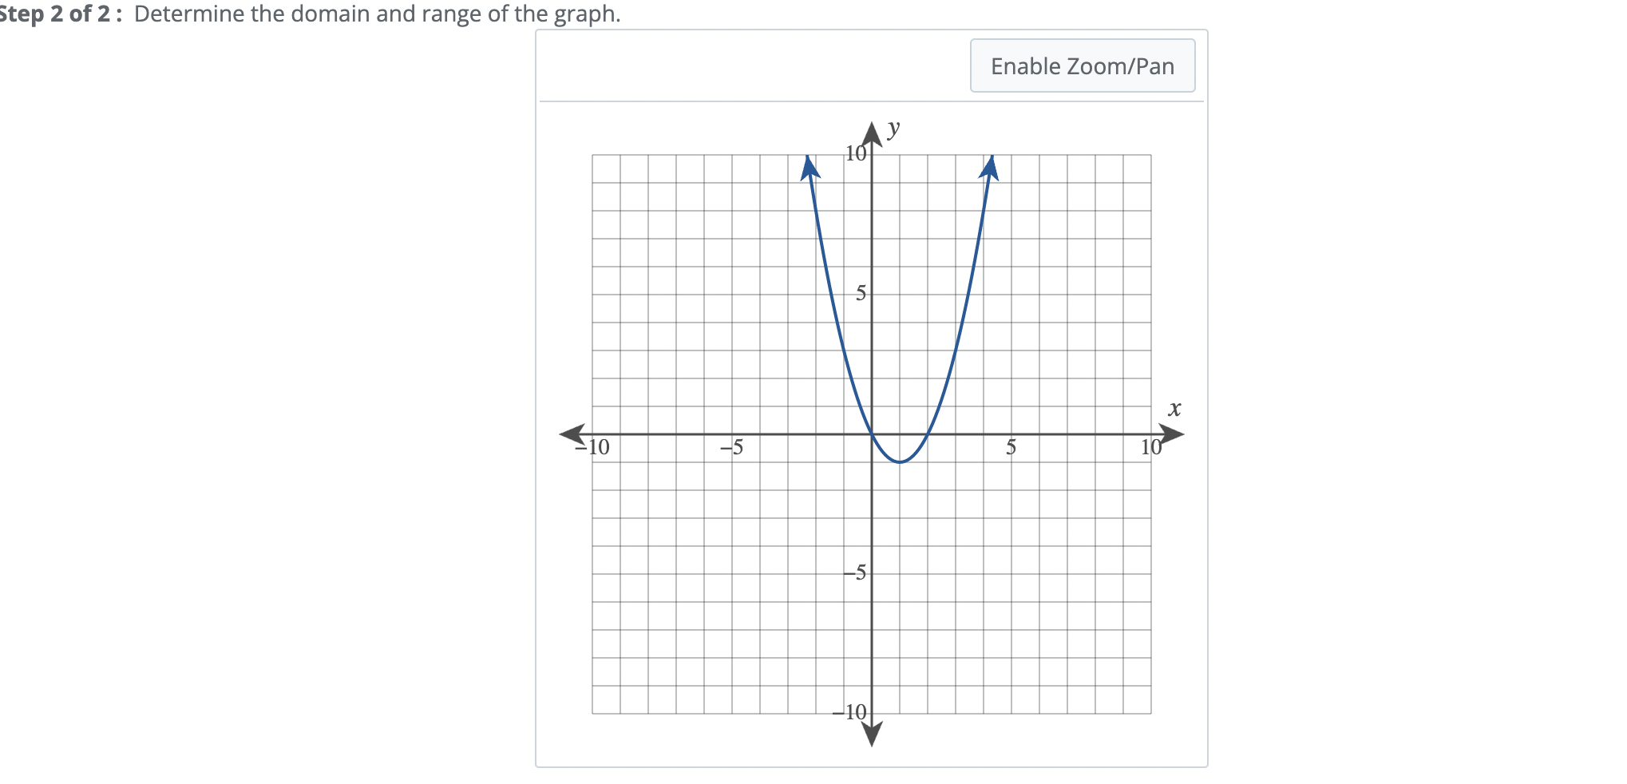The image size is (1627, 784).
Task: Click the Enable Zoom/Pan button
Action: click(x=1083, y=65)
